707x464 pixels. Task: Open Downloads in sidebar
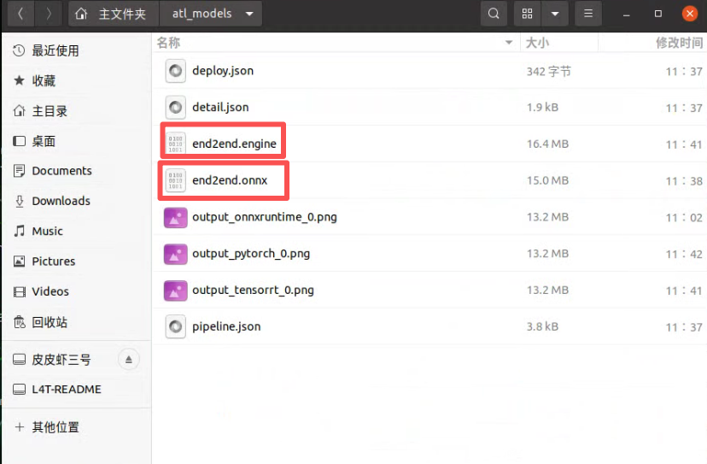pos(77,201)
